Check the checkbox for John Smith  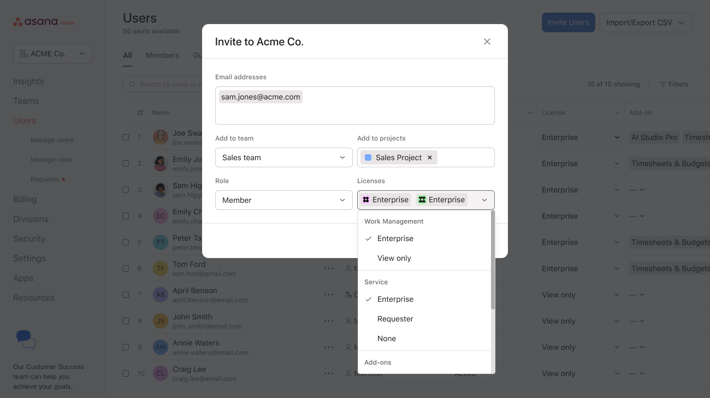[126, 321]
